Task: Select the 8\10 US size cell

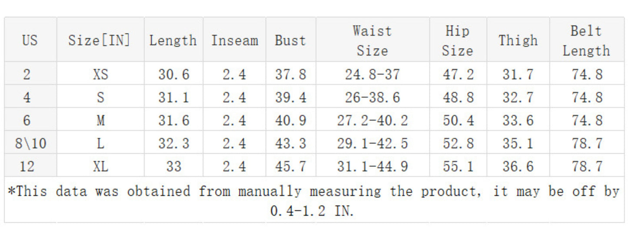Action: (30, 143)
